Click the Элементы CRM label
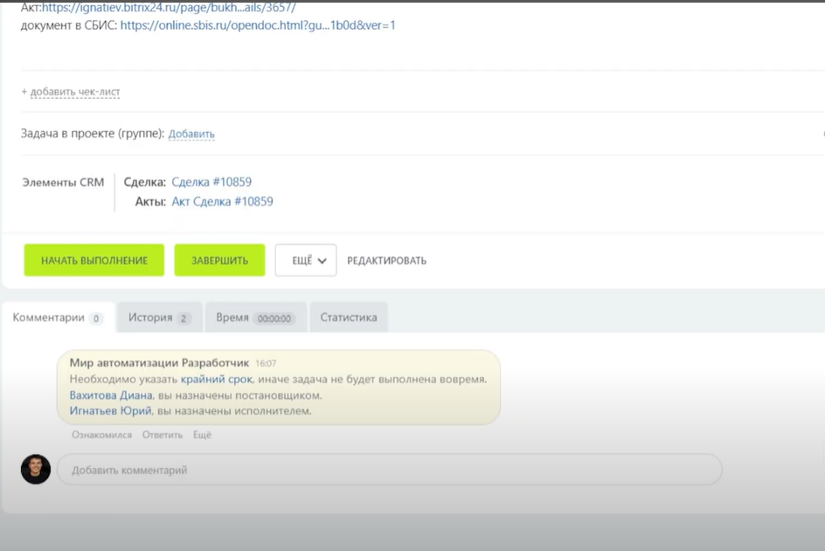 pyautogui.click(x=63, y=182)
